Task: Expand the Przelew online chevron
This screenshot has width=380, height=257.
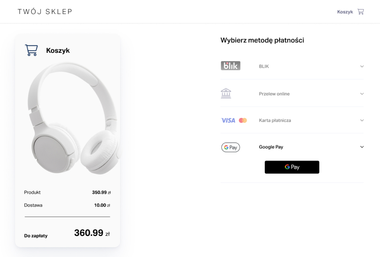Action: click(x=362, y=94)
